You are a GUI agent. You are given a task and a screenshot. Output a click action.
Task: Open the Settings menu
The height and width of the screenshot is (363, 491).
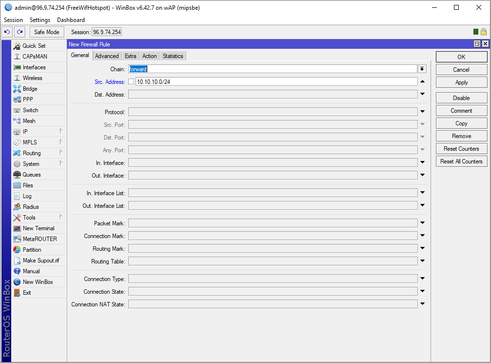tap(40, 20)
